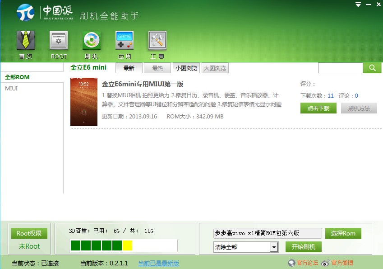Click the 官方论坛 chat bubble icon
Viewport: 383px width, 269px height.
(291, 263)
